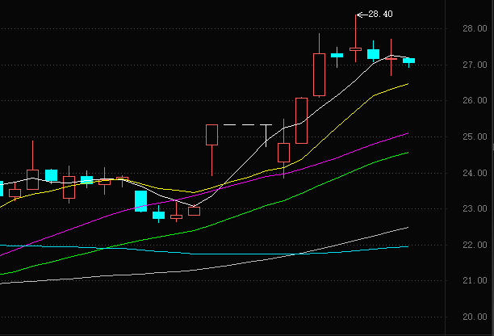Click the 26.00 price axis label
494x336 pixels.
point(475,100)
